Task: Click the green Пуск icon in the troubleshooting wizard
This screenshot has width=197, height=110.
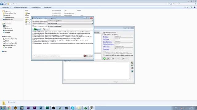Action: click(x=35, y=29)
